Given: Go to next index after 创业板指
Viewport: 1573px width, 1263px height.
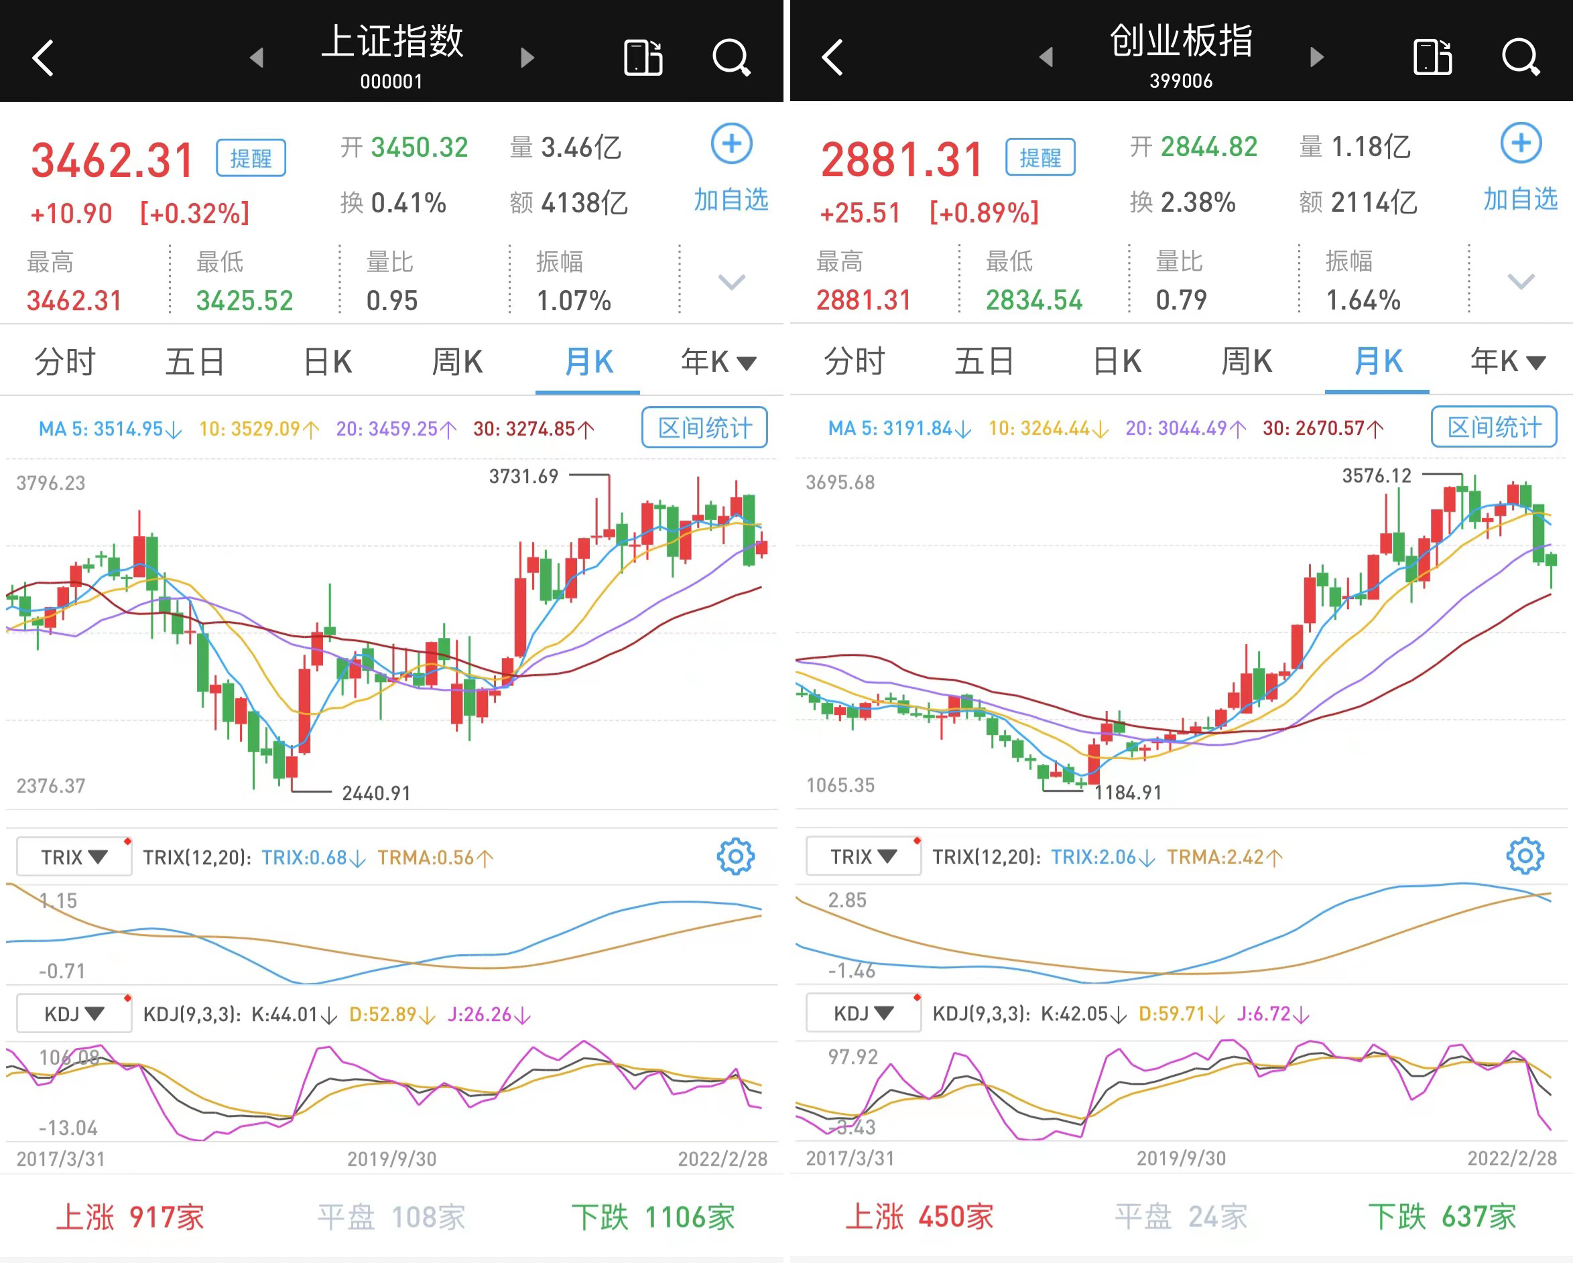Looking at the screenshot, I should coord(1317,57).
